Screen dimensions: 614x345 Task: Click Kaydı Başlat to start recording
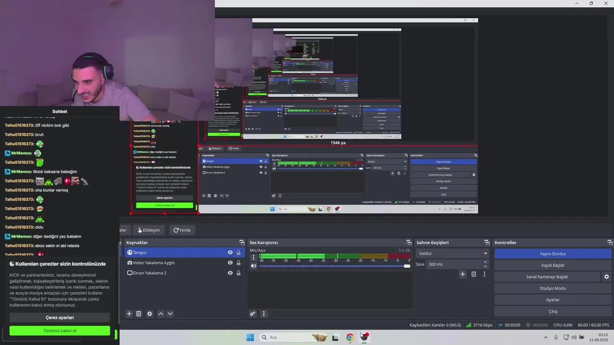click(x=553, y=265)
